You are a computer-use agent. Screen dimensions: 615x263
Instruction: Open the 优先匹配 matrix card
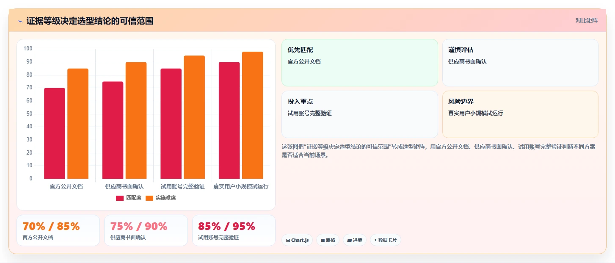[x=359, y=63]
